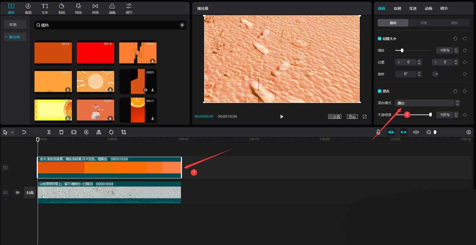
Task: Click the mirror flip icon above the timeline
Action: (98, 132)
